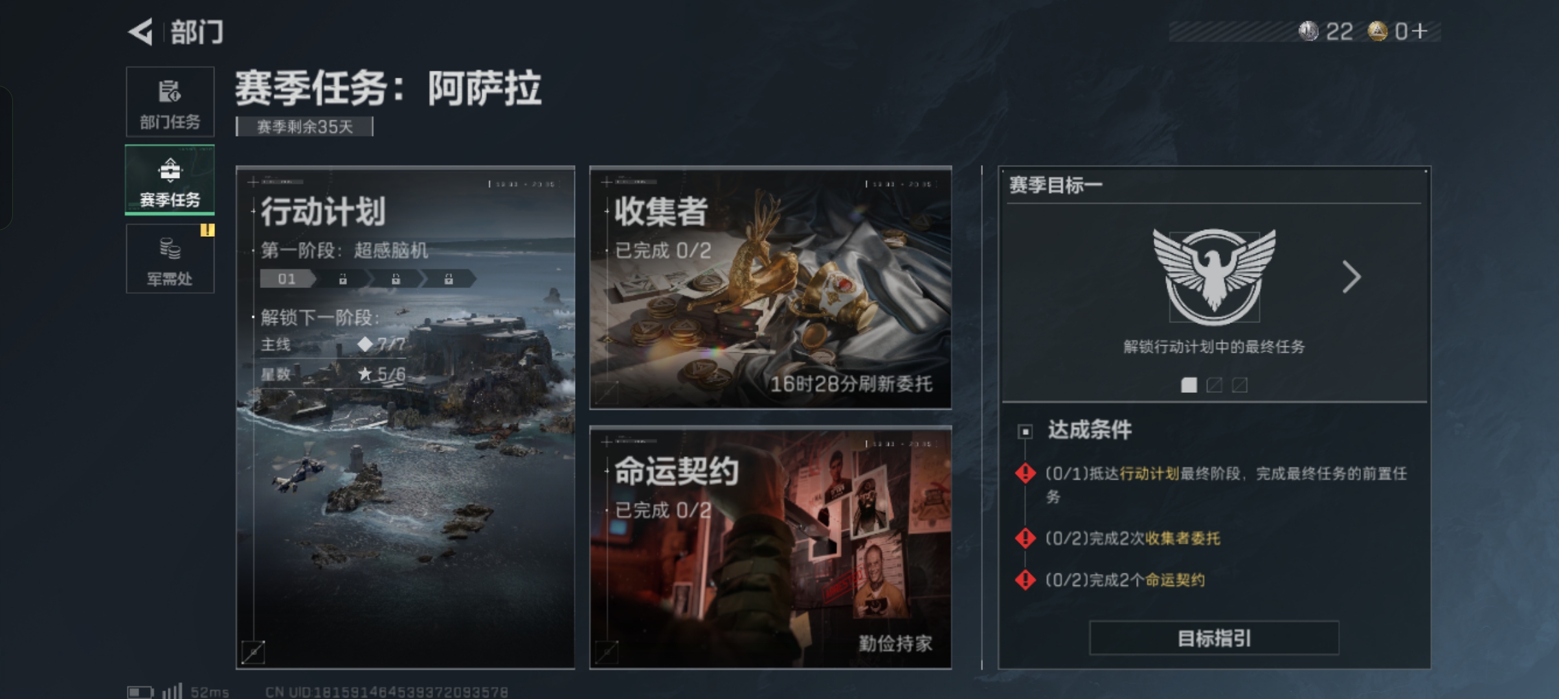Screen dimensions: 1559x699
Task: Click the yellow 行动计划 link in conditions
Action: point(1149,474)
